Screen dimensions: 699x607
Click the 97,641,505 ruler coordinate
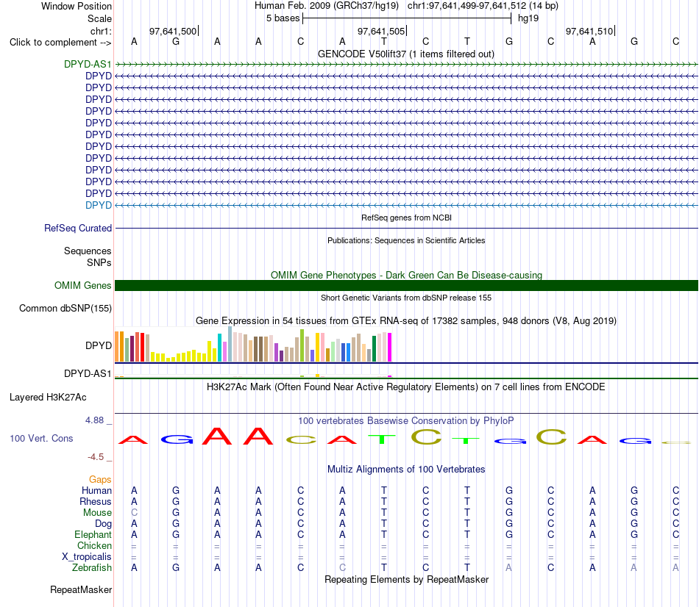(381, 31)
